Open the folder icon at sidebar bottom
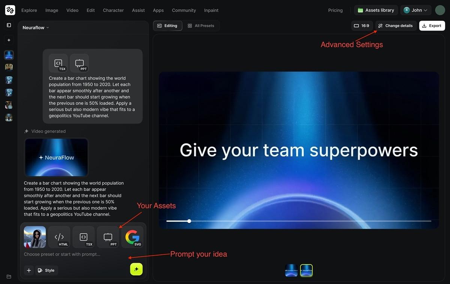Viewport: 450px width, 284px height. click(9, 277)
